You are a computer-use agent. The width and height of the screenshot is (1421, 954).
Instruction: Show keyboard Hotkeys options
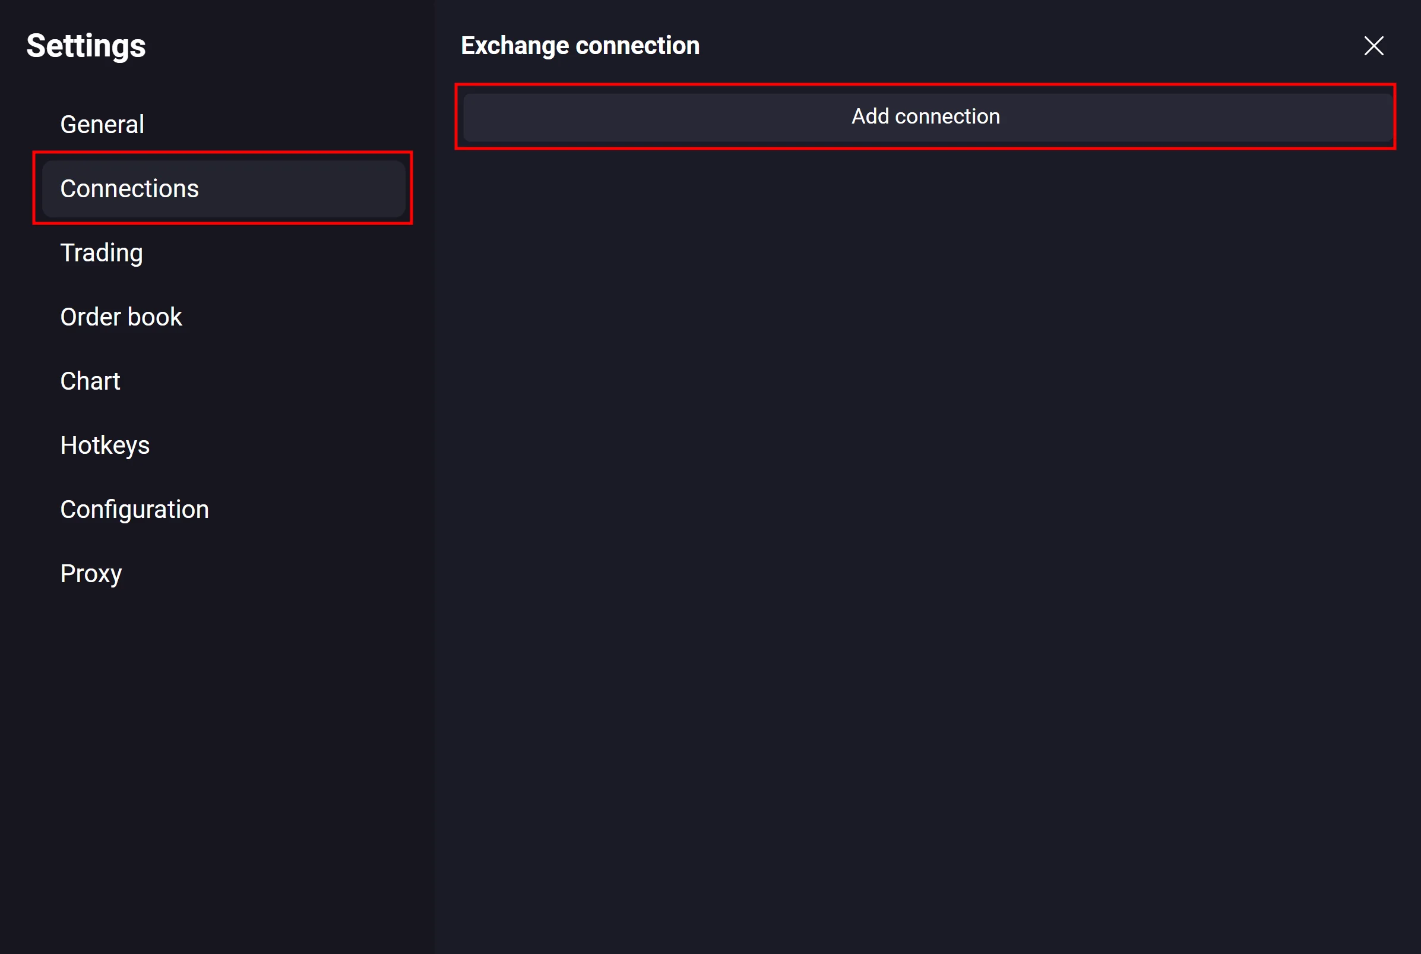coord(105,446)
